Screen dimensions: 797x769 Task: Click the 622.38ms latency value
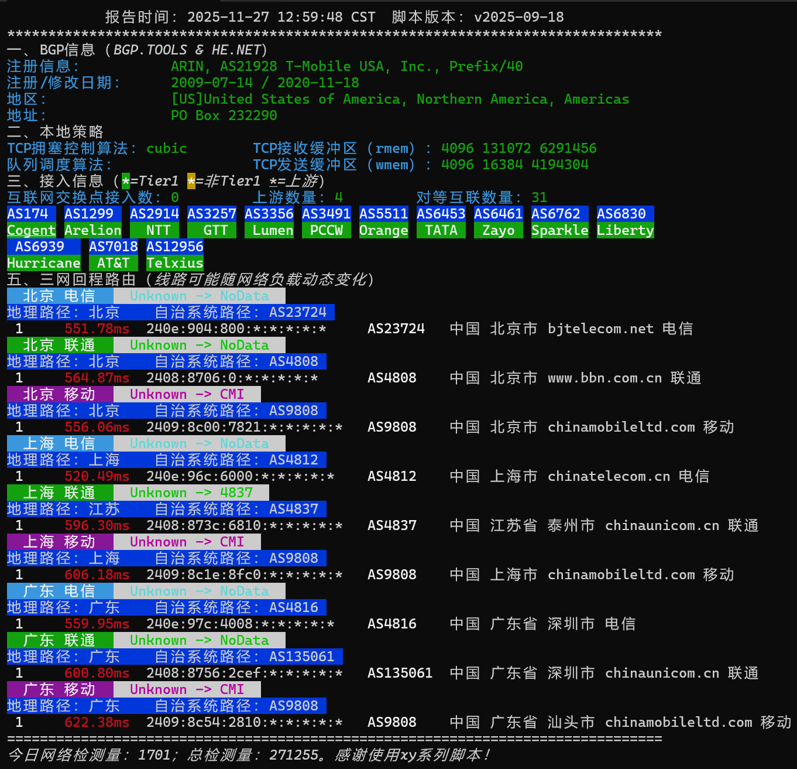(x=97, y=722)
